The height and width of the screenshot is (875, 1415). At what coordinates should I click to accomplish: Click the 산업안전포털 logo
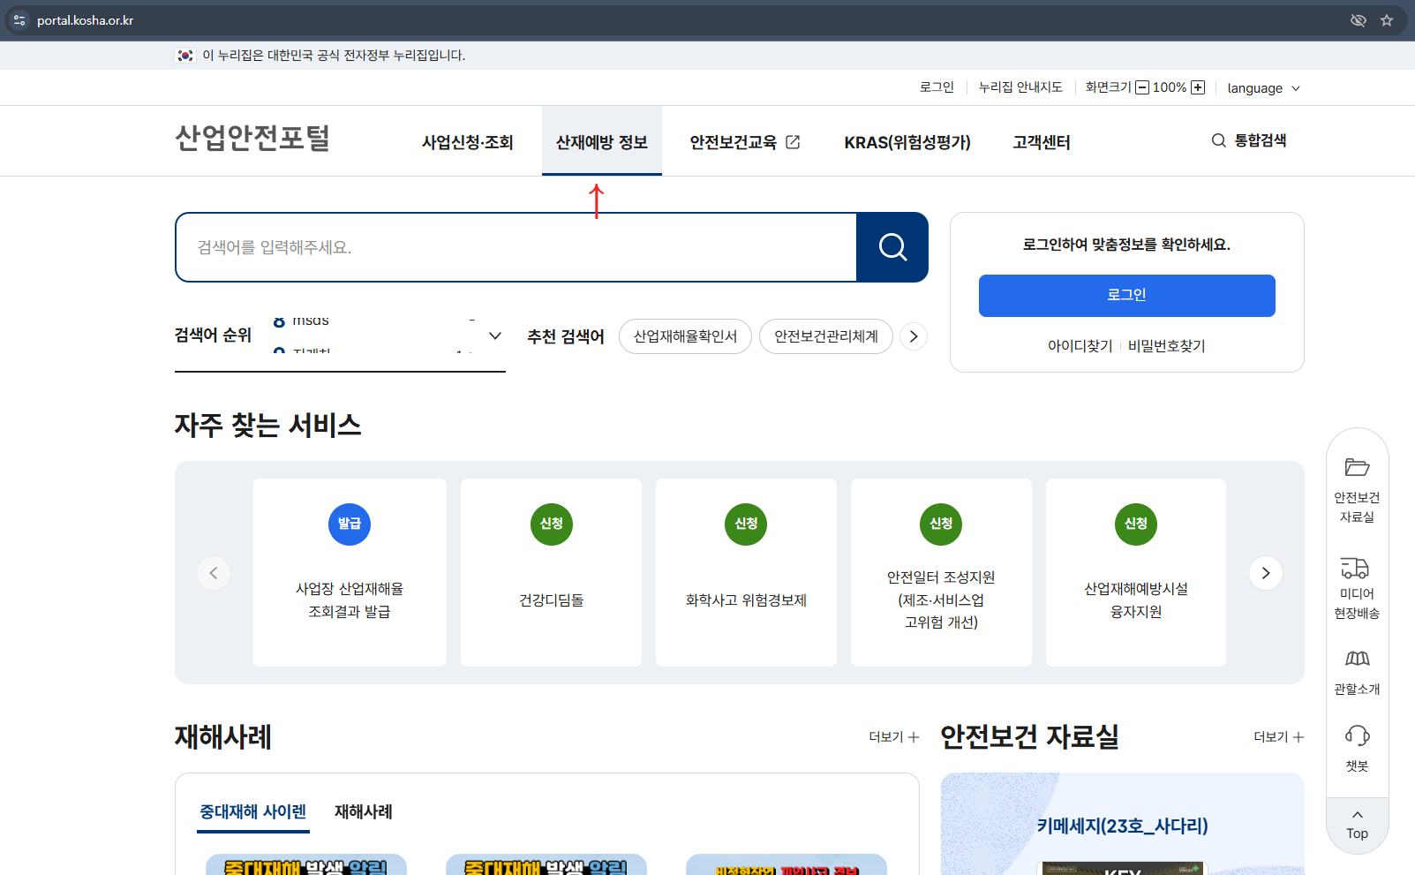(252, 138)
